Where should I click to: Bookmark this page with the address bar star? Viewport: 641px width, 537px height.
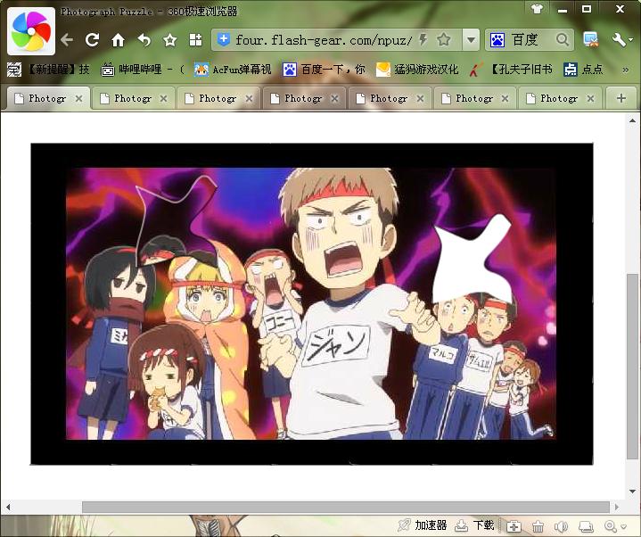click(x=444, y=40)
